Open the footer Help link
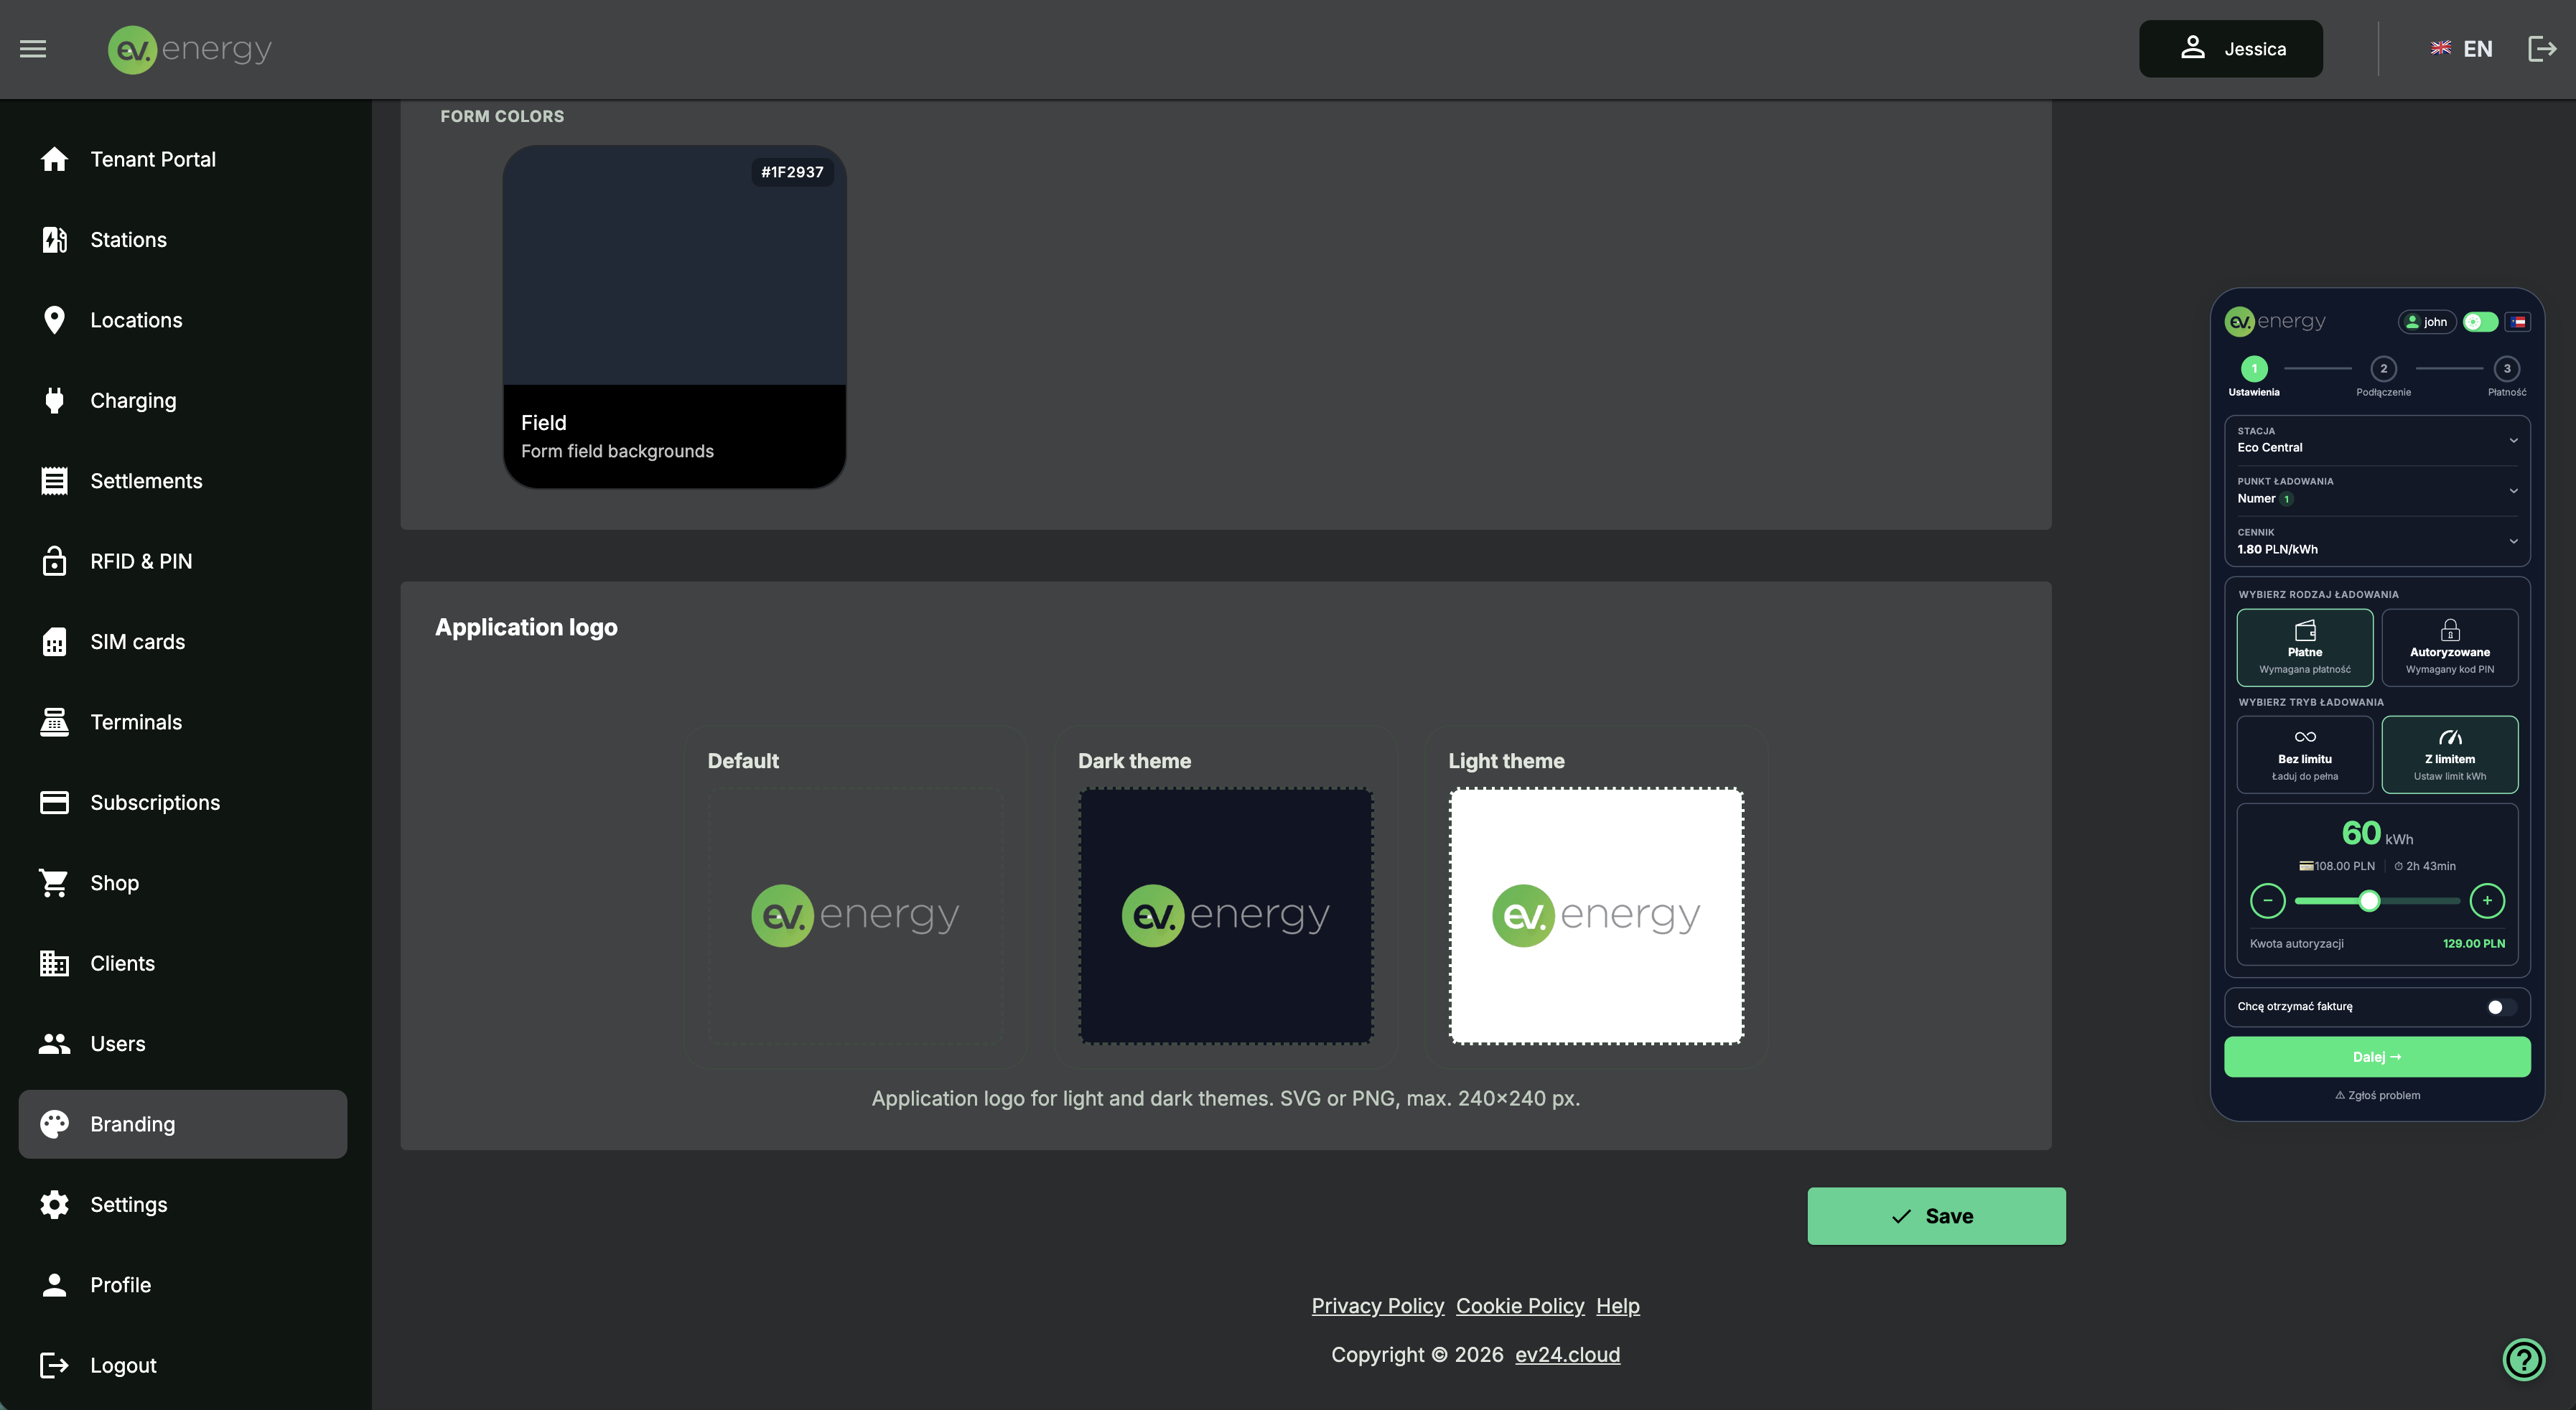2576x1410 pixels. 1617,1306
